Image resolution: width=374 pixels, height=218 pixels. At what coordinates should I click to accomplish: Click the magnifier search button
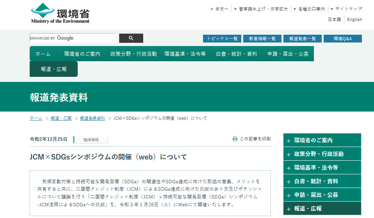(131, 38)
